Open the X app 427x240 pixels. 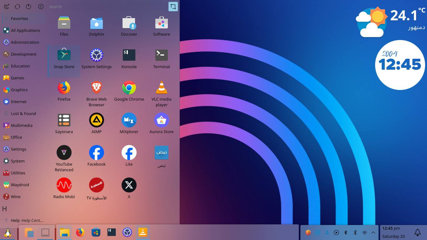(x=129, y=188)
